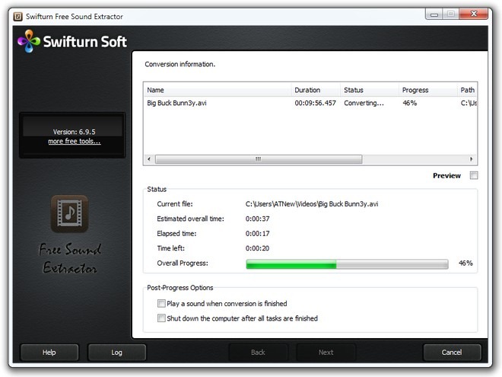Image resolution: width=502 pixels, height=377 pixels.
Task: Click the left scroll arrow of the list
Action: pyautogui.click(x=149, y=159)
